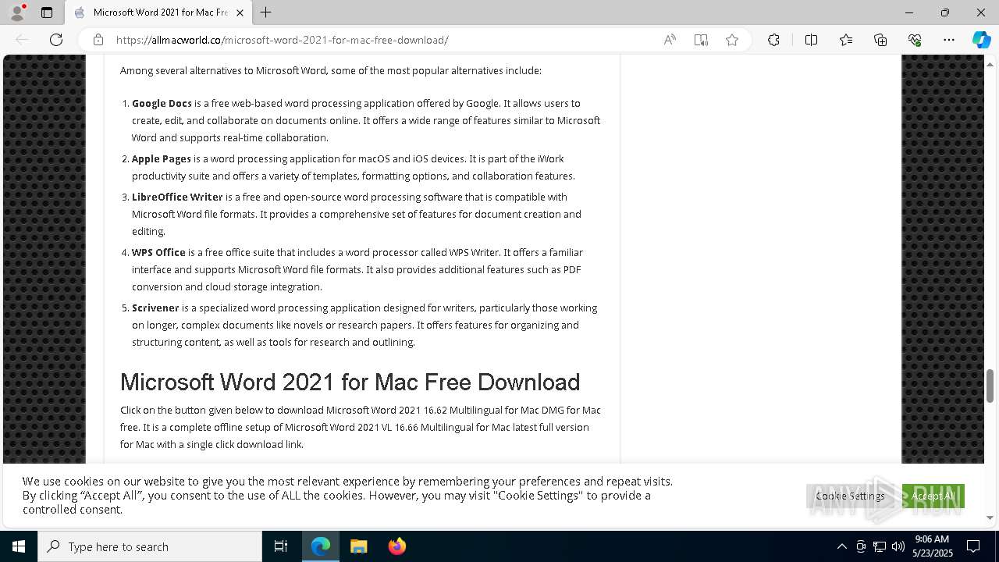Screen dimensions: 999x562
Task: Show hidden system tray icons
Action: (841, 546)
